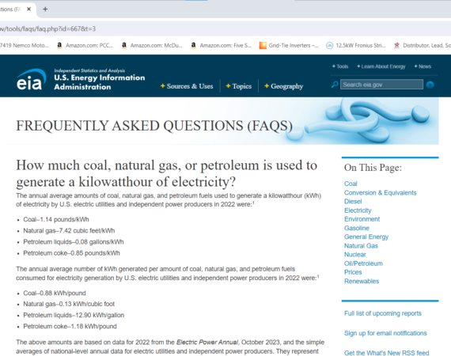This screenshot has height=356, width=451.
Task: Click the search magnifier icon
Action: coord(335,85)
